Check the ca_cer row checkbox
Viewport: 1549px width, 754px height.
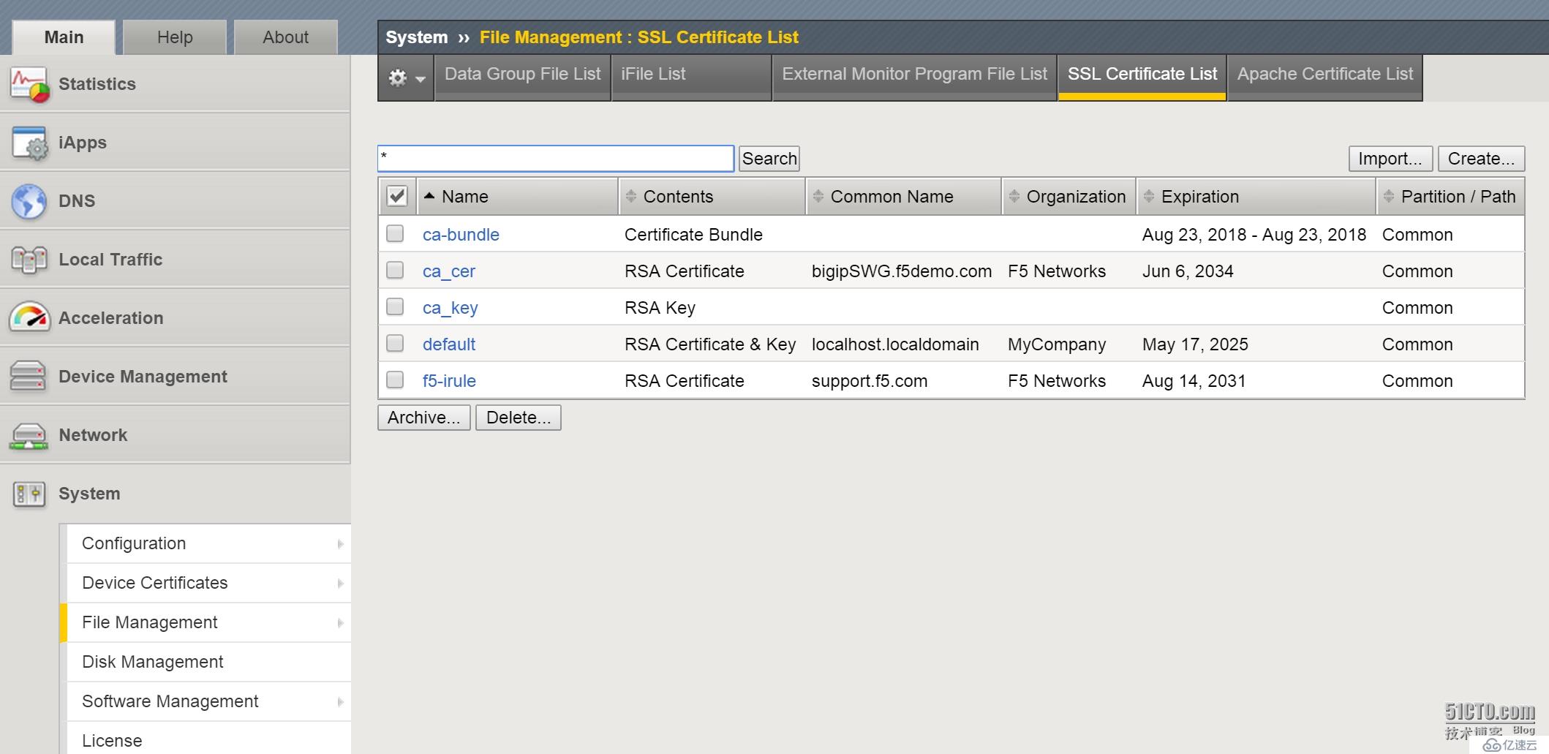395,270
